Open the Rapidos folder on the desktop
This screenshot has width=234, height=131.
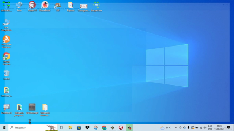point(71,7)
